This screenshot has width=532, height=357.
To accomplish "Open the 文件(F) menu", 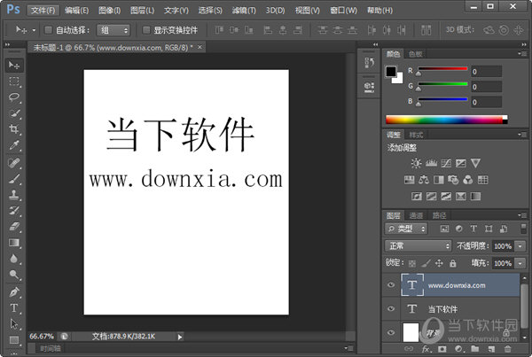I will pyautogui.click(x=43, y=11).
